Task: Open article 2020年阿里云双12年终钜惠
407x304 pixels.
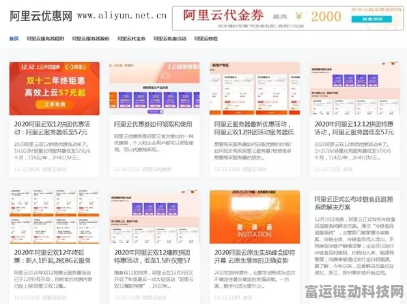Action: click(53, 256)
